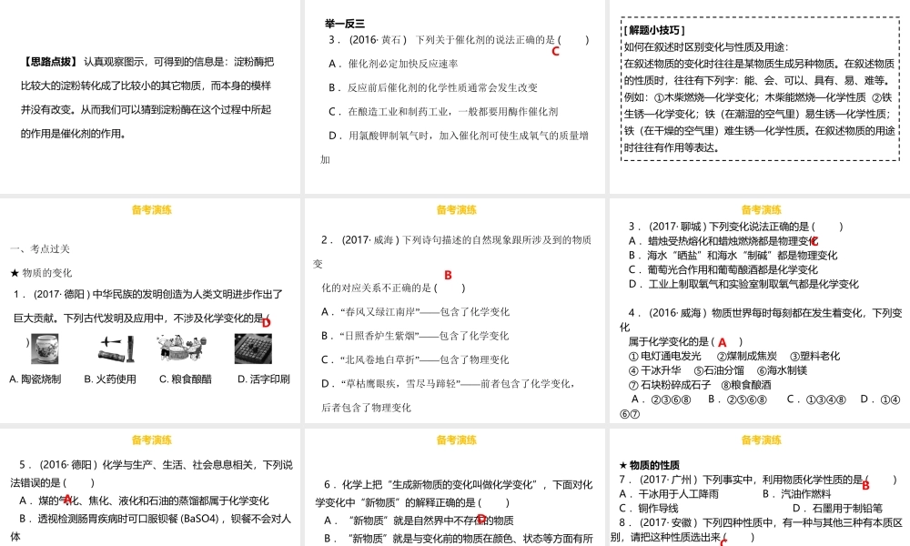The image size is (910, 546).
Task: Select answer choice A. ②③⑥⑧
Action: [x=661, y=399]
